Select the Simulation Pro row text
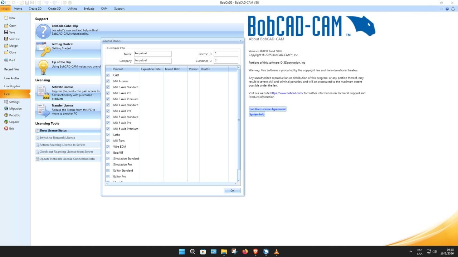Image resolution: width=458 pixels, height=257 pixels. [122, 165]
